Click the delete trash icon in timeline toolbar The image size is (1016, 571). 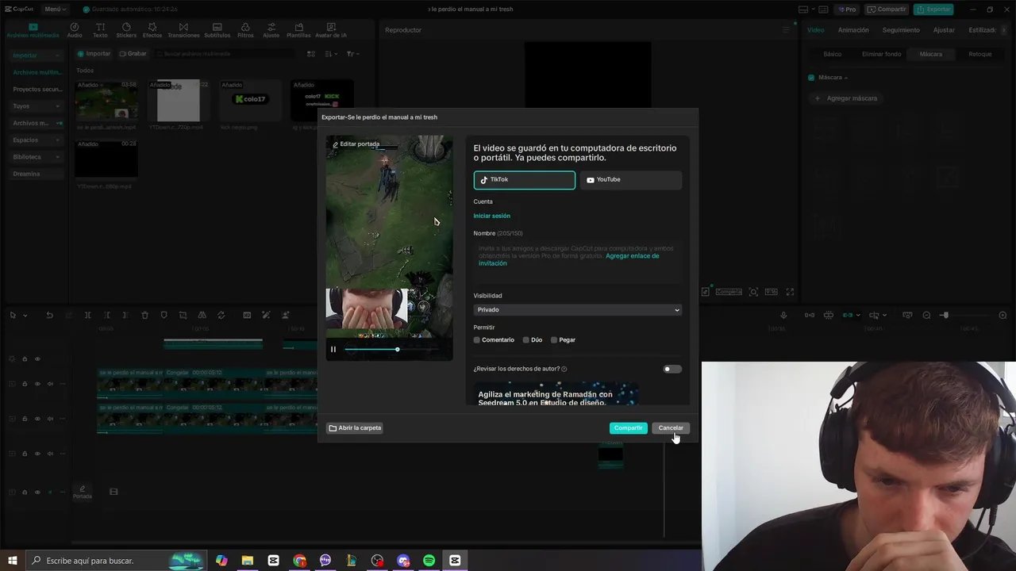pos(144,316)
